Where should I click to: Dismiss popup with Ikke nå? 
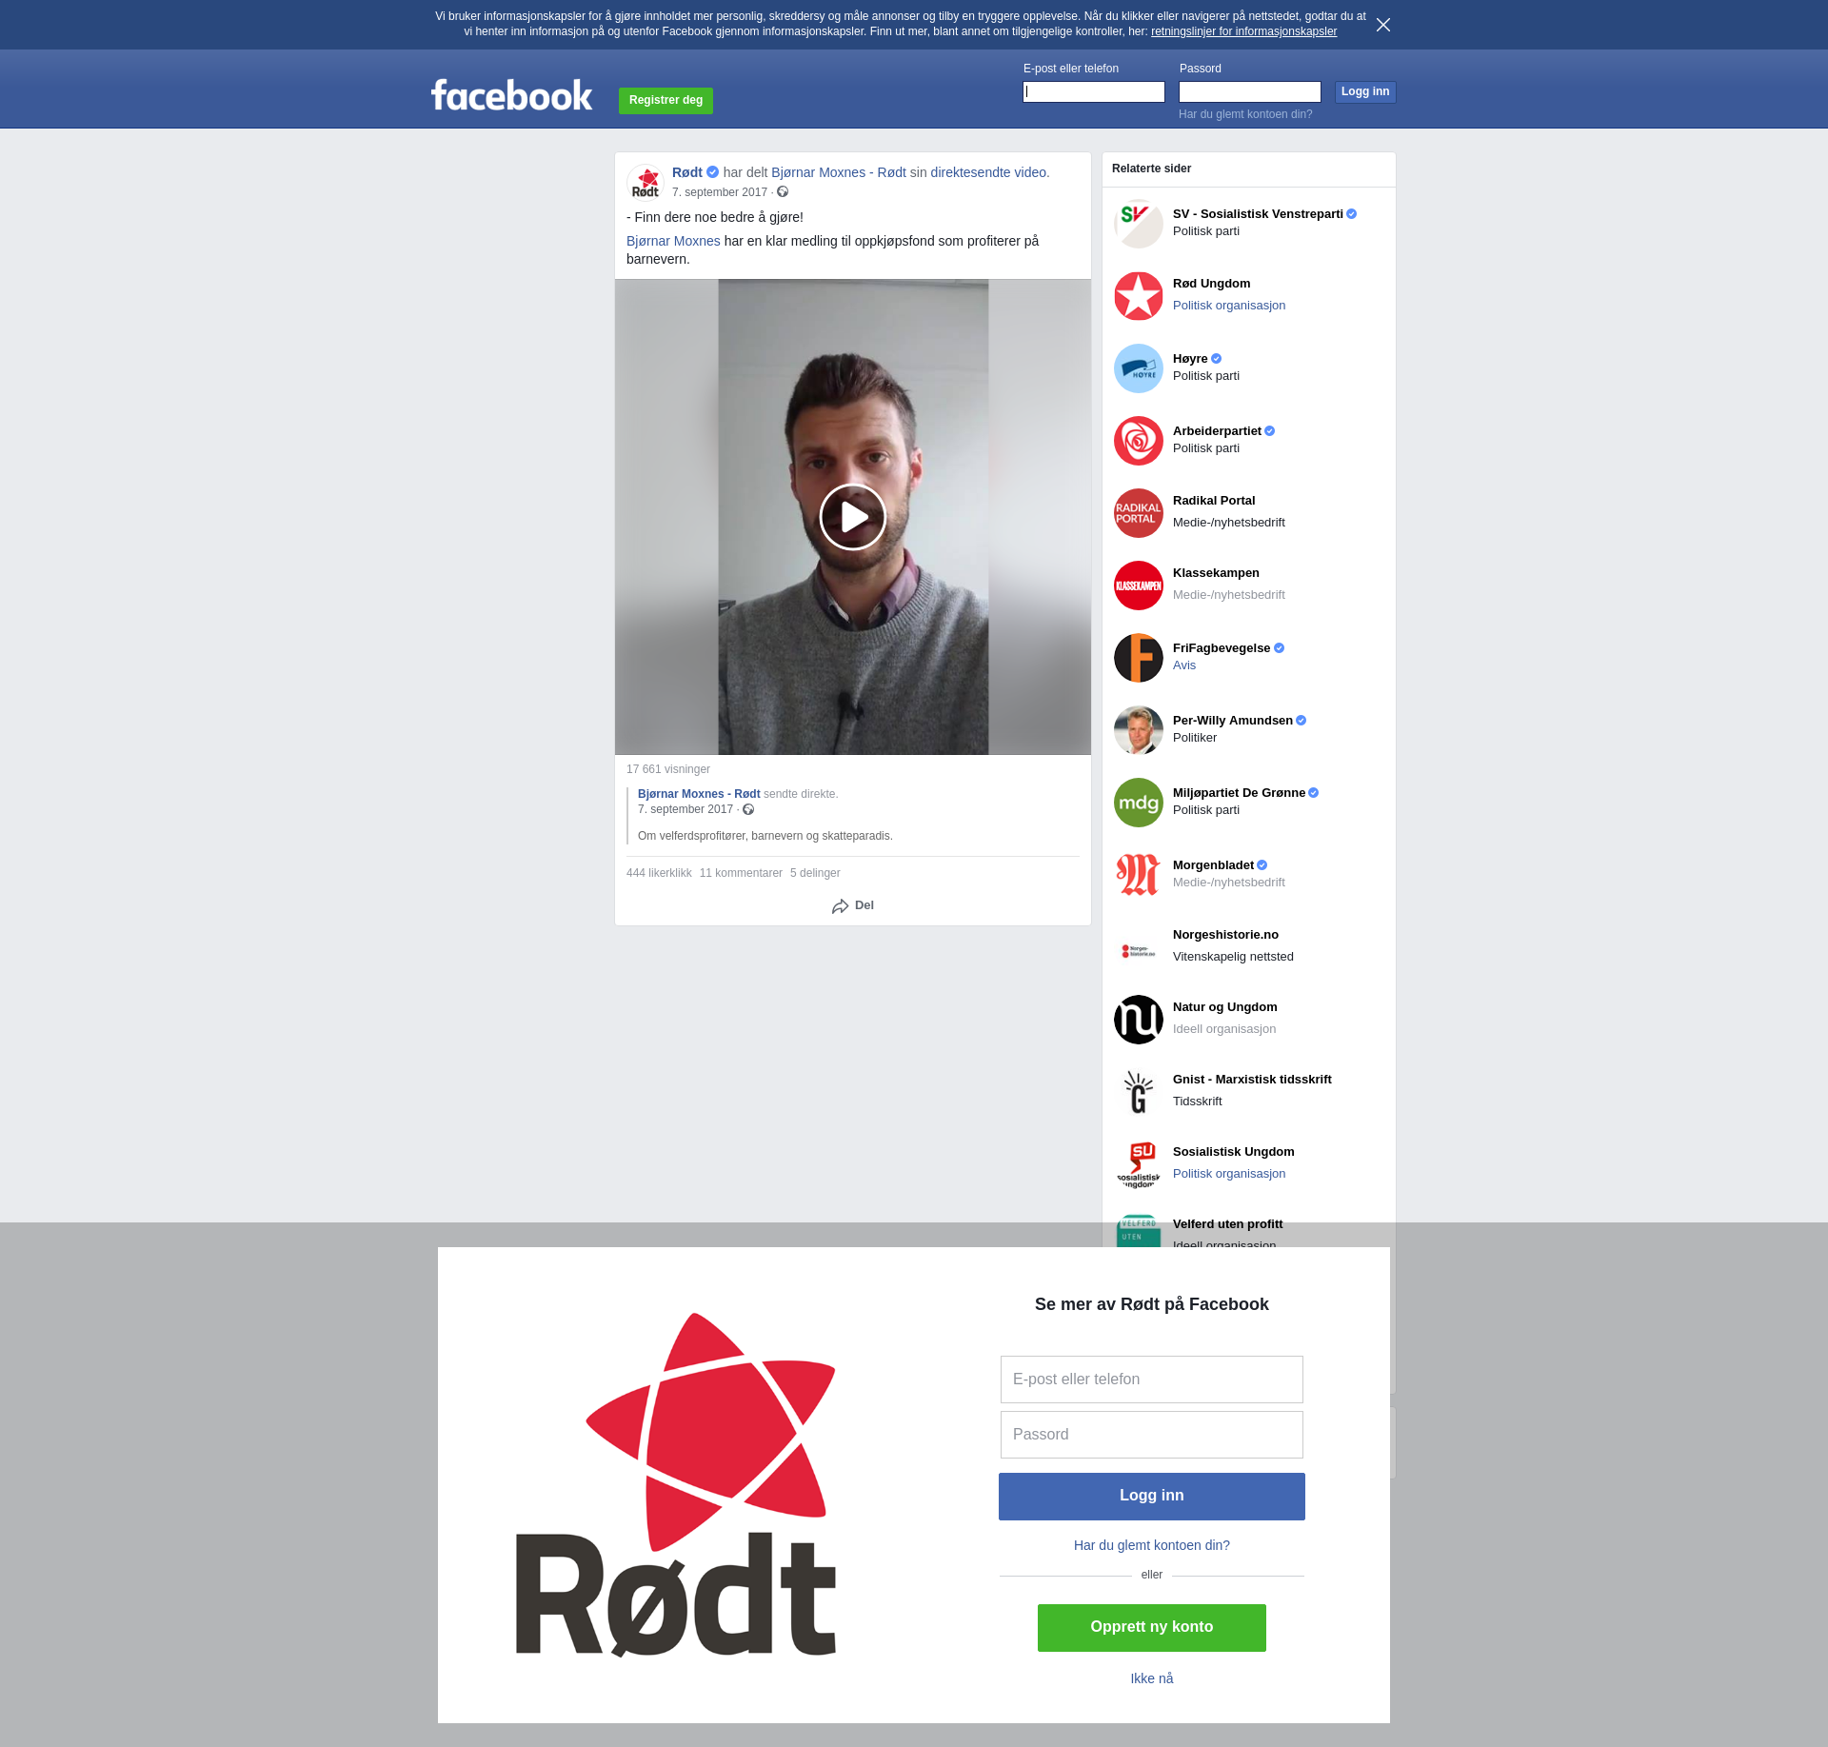tap(1152, 1678)
